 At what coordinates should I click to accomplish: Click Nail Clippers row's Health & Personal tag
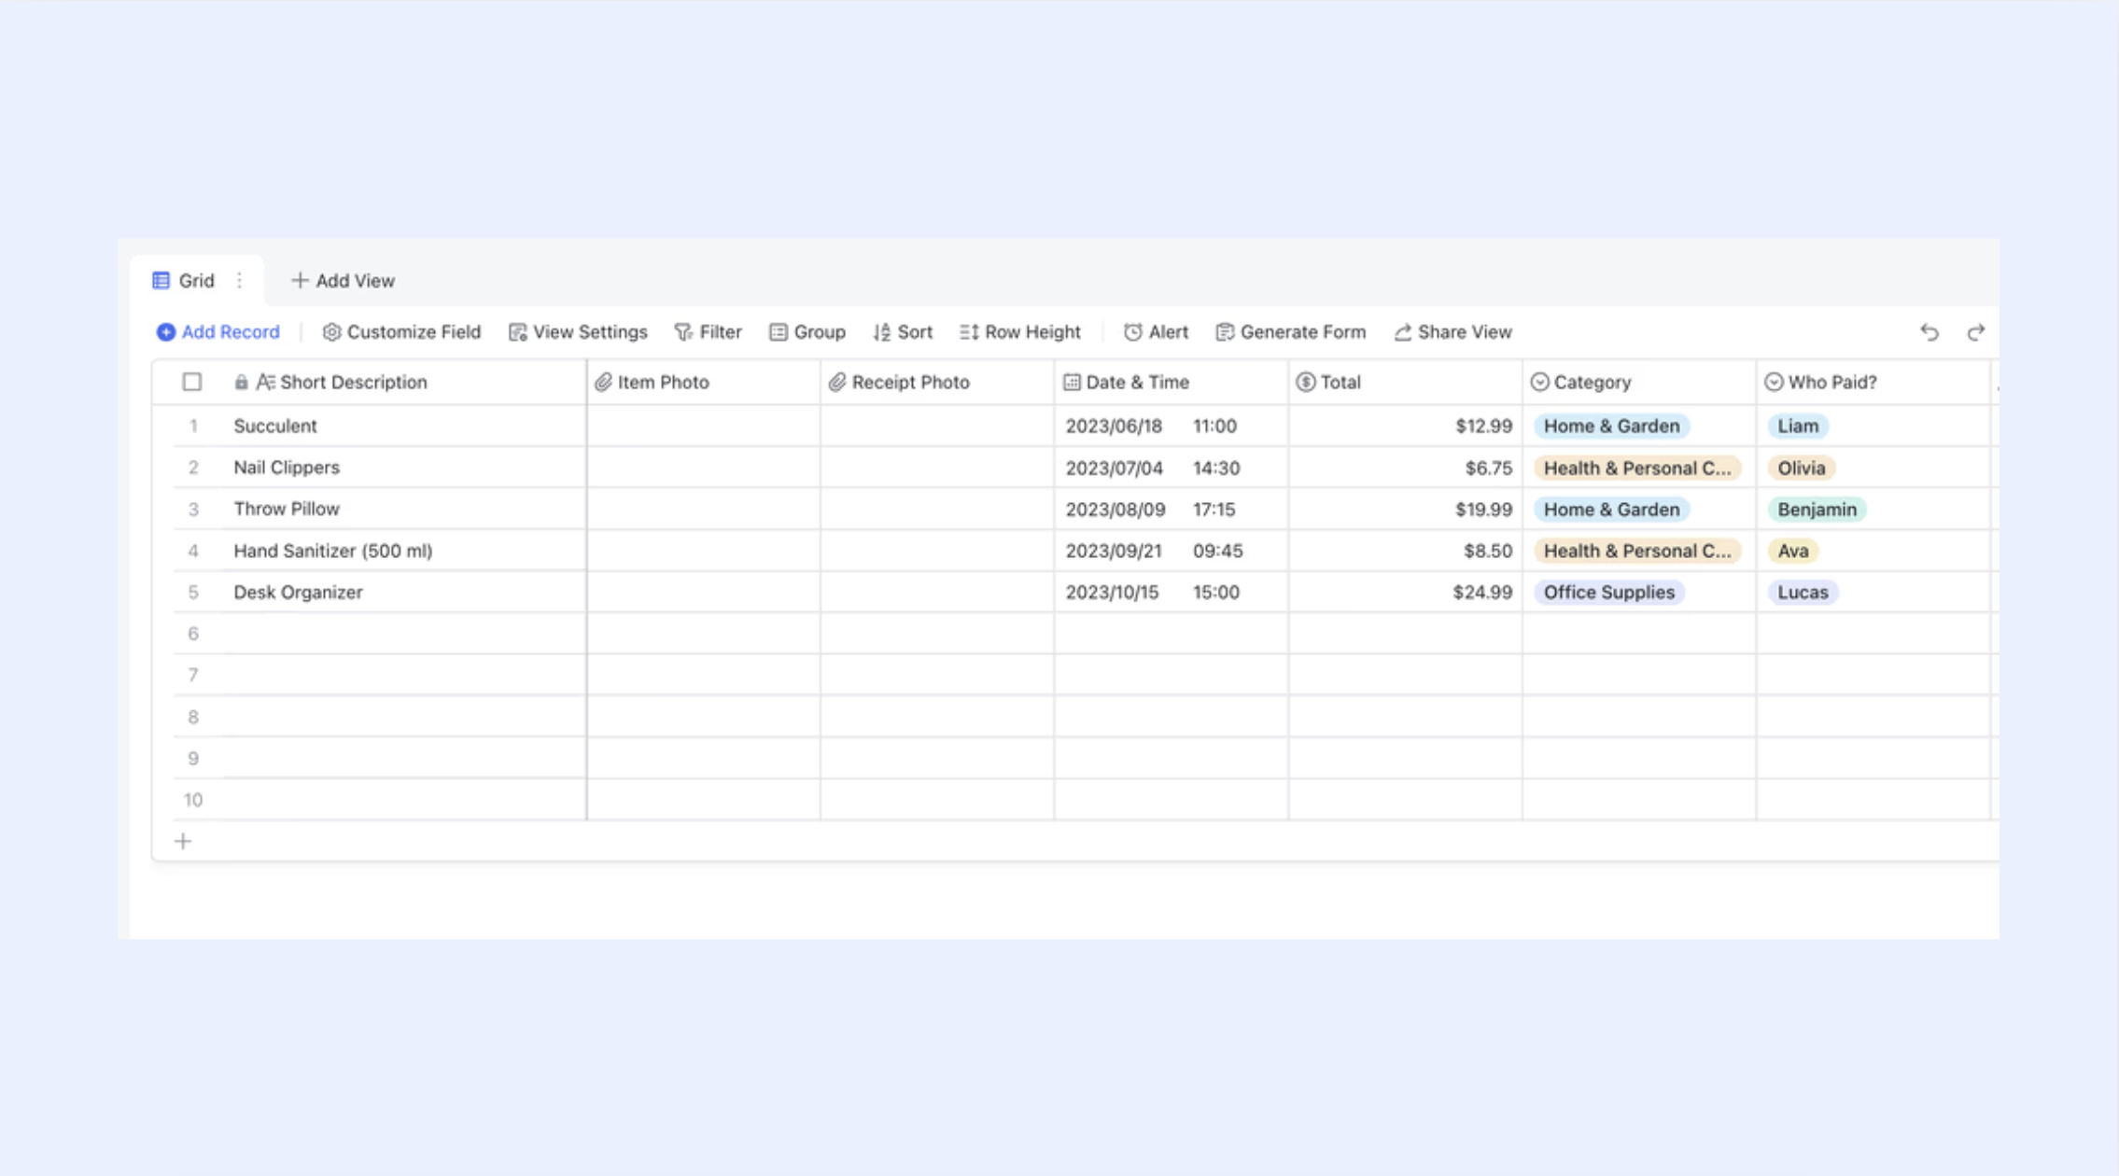tap(1637, 468)
